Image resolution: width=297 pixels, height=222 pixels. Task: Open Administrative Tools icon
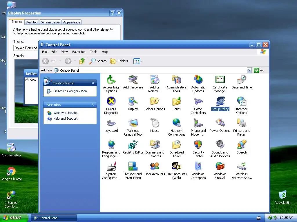click(176, 80)
